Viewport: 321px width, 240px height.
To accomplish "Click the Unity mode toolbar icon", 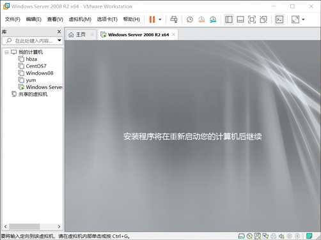I will pyautogui.click(x=263, y=20).
